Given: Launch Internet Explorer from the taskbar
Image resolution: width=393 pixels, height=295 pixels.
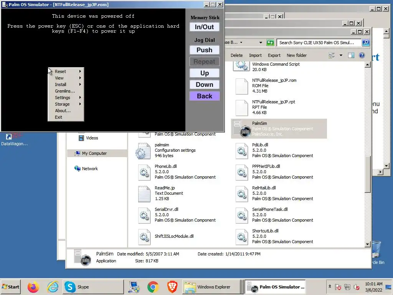Looking at the screenshot, I should [53, 287].
